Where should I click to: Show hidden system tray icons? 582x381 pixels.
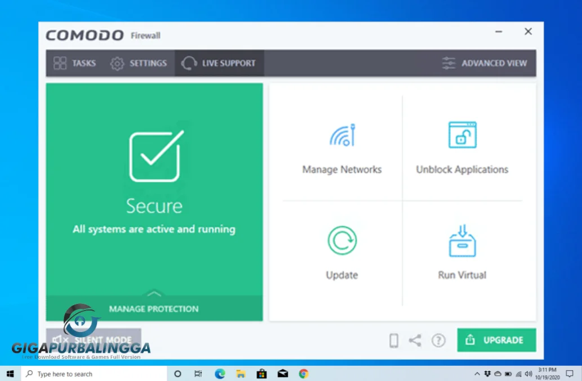pyautogui.click(x=477, y=374)
